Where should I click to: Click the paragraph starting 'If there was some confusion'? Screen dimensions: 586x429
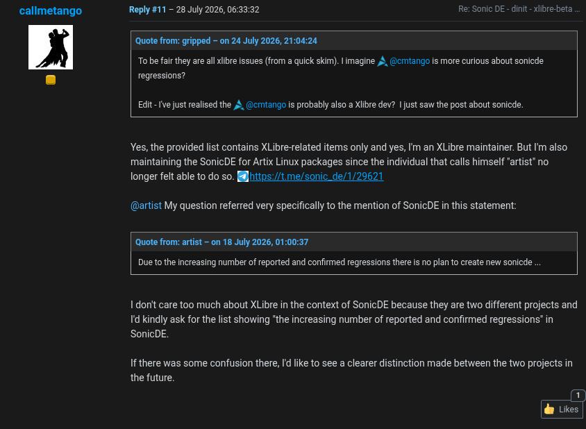point(351,370)
